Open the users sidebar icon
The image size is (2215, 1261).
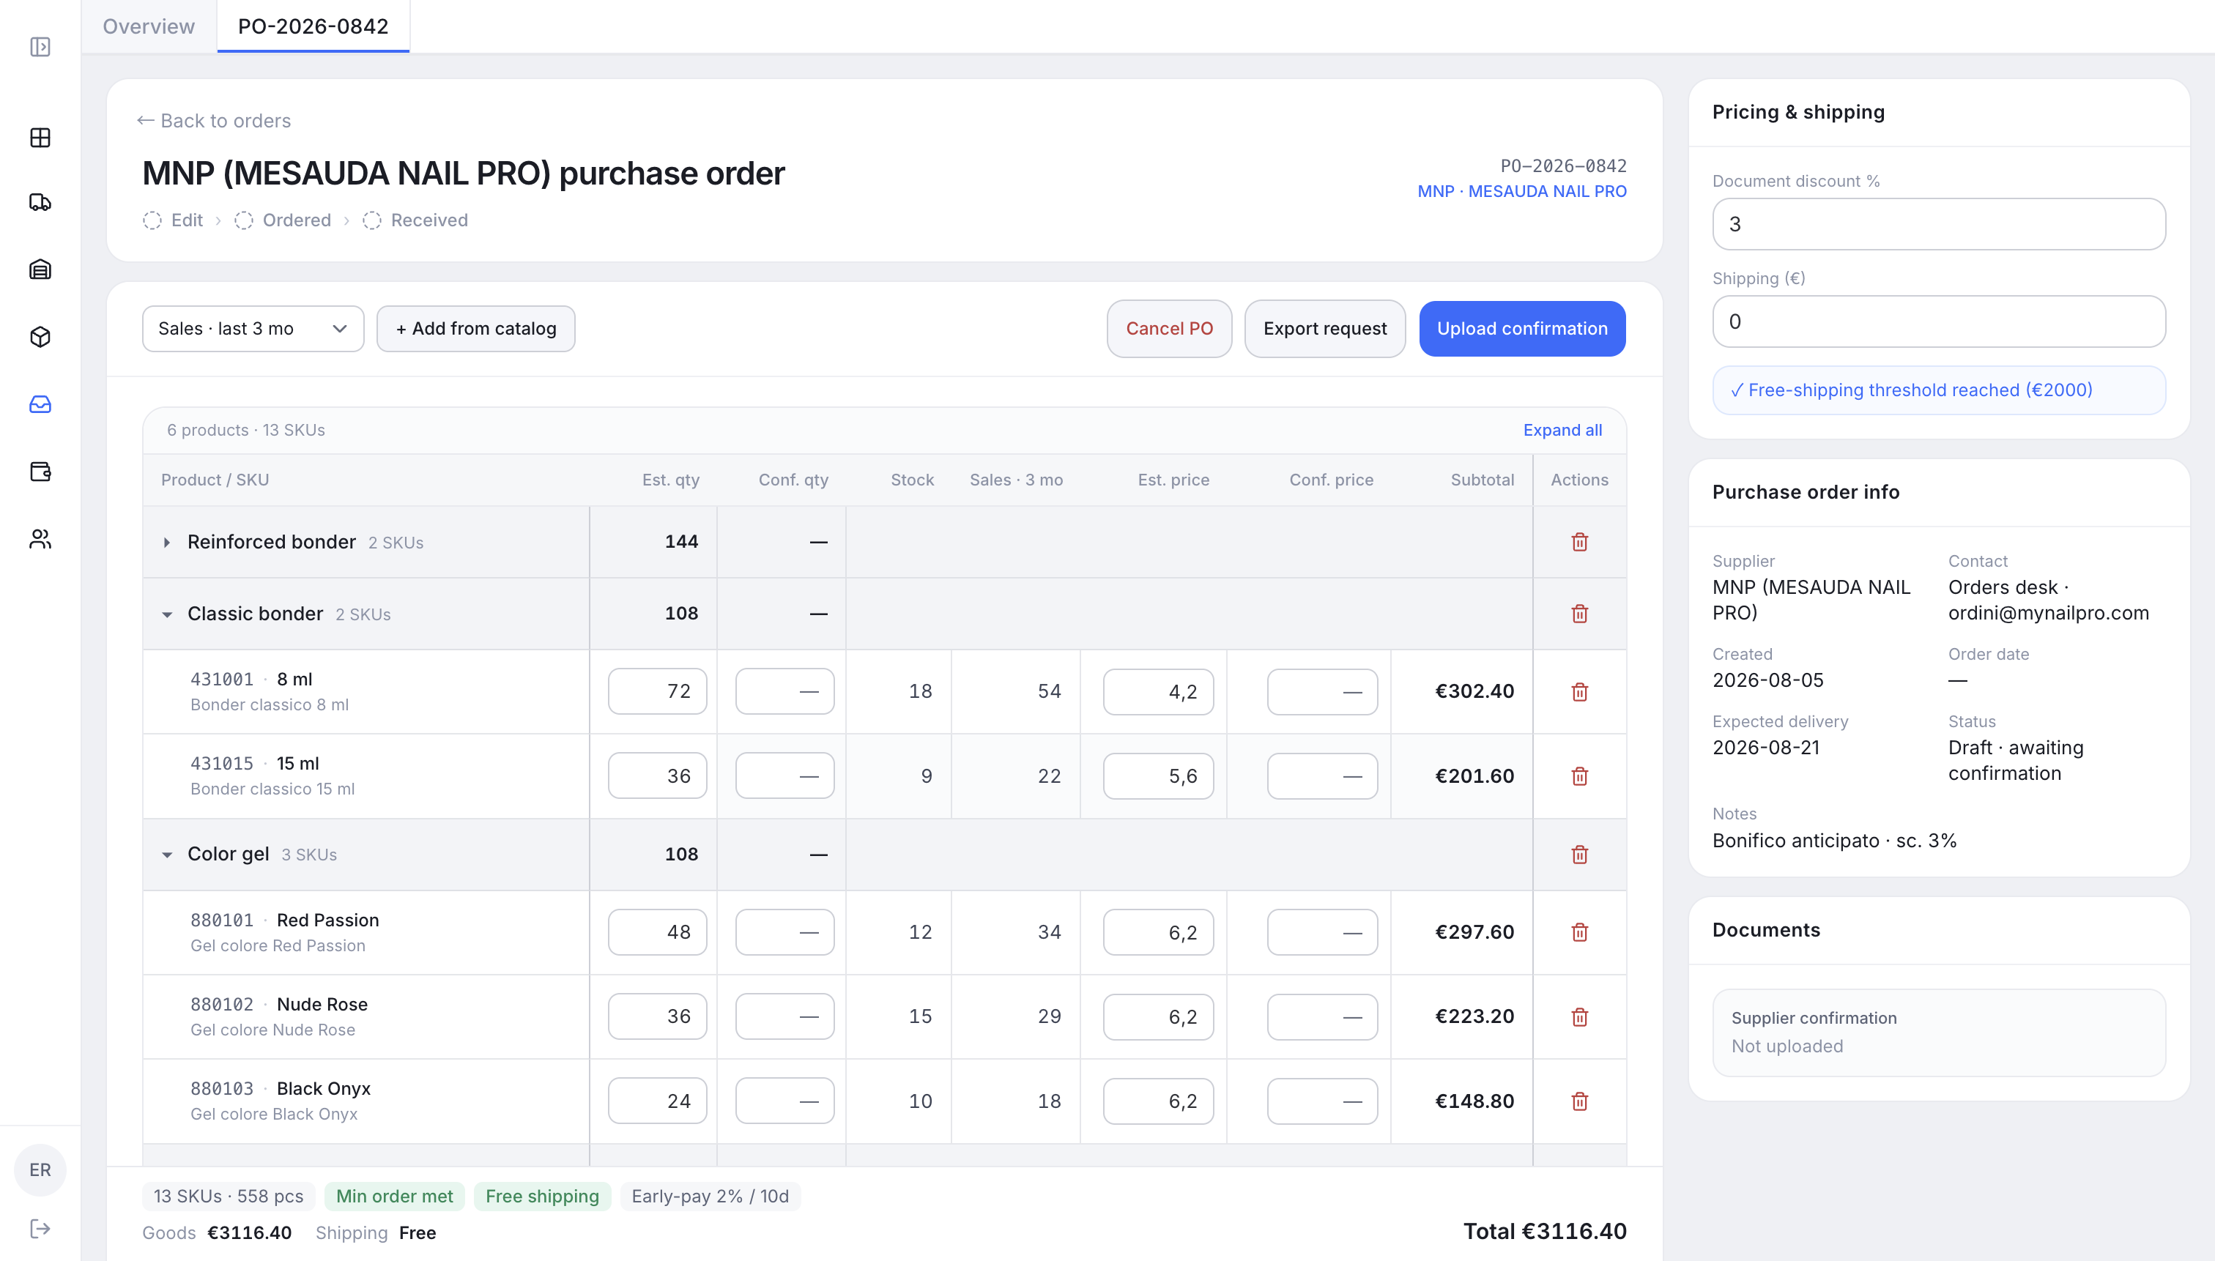40,540
